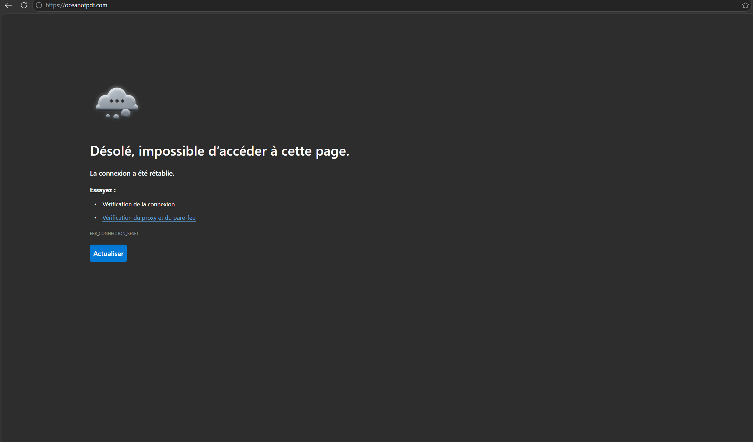753x442 pixels.
Task: Click 'Vérification de la connexion' list item
Action: click(139, 204)
